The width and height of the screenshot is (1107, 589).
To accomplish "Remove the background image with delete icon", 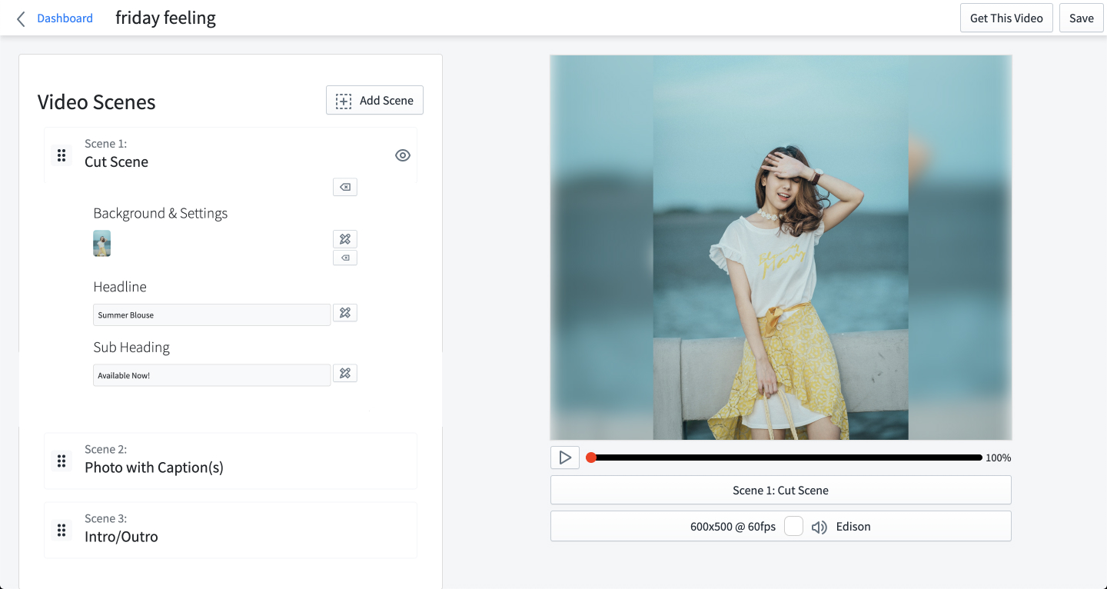I will click(x=345, y=258).
